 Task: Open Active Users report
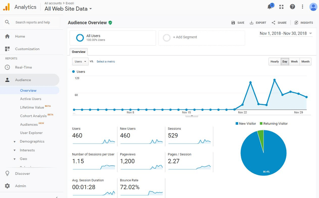point(30,99)
